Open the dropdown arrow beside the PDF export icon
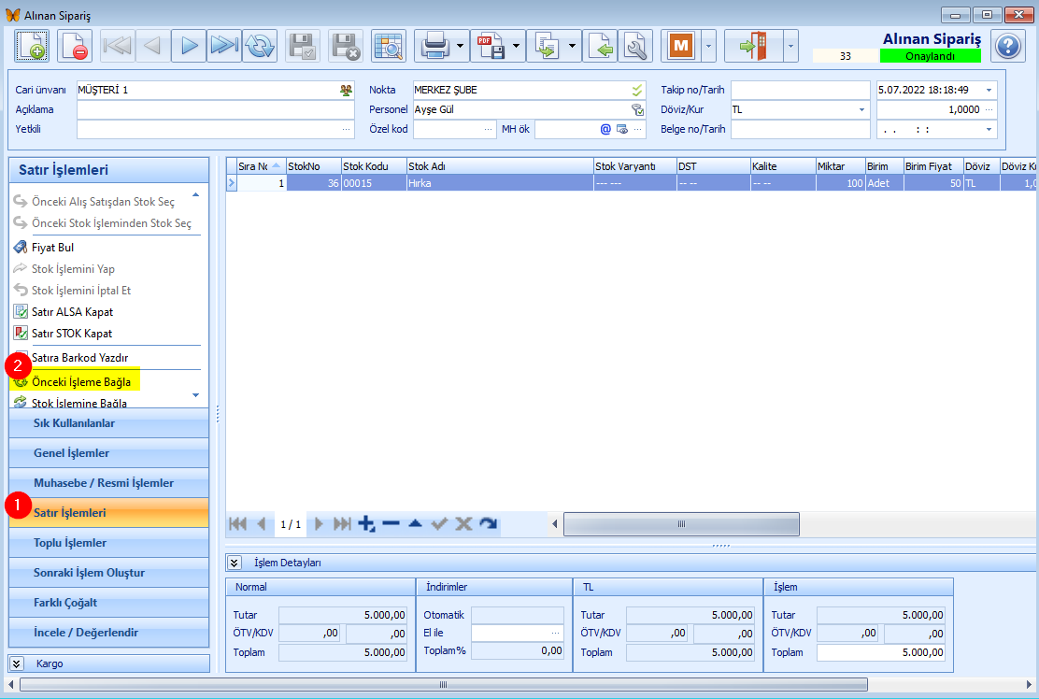The image size is (1039, 699). click(x=517, y=46)
